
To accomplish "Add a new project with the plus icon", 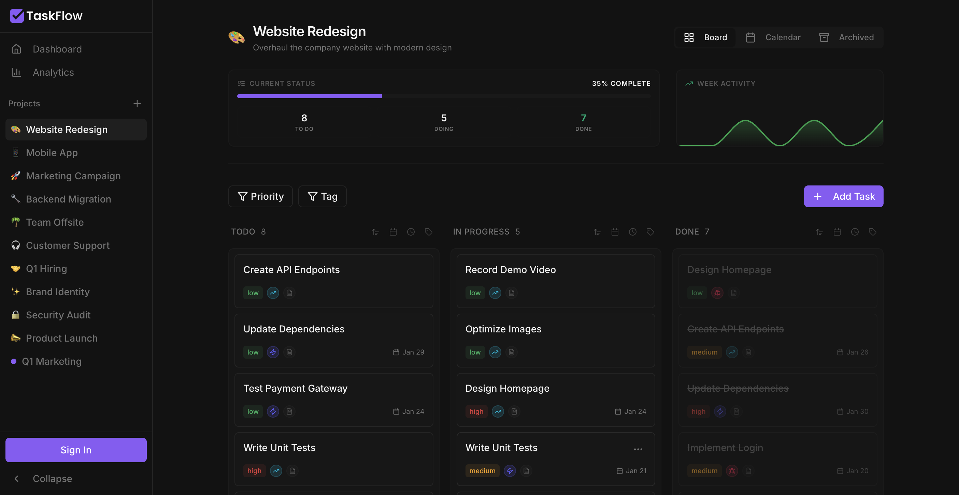I will [137, 103].
